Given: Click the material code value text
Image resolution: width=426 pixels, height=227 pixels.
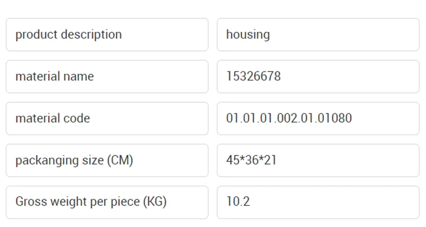Looking at the screenshot, I should point(289,119).
